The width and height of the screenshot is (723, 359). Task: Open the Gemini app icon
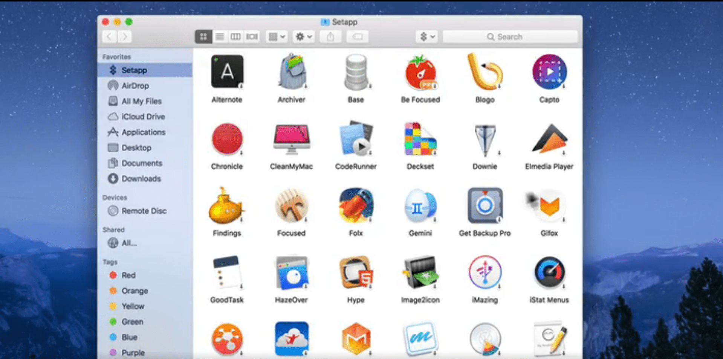420,206
